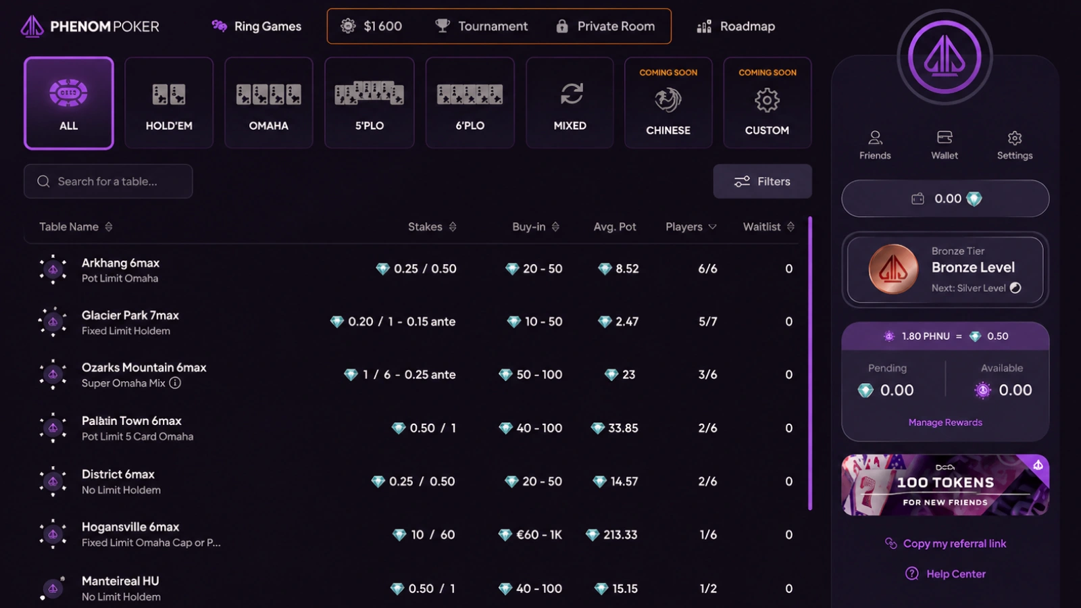The height and width of the screenshot is (608, 1081).
Task: Open the Private Room tab
Action: [x=605, y=26]
